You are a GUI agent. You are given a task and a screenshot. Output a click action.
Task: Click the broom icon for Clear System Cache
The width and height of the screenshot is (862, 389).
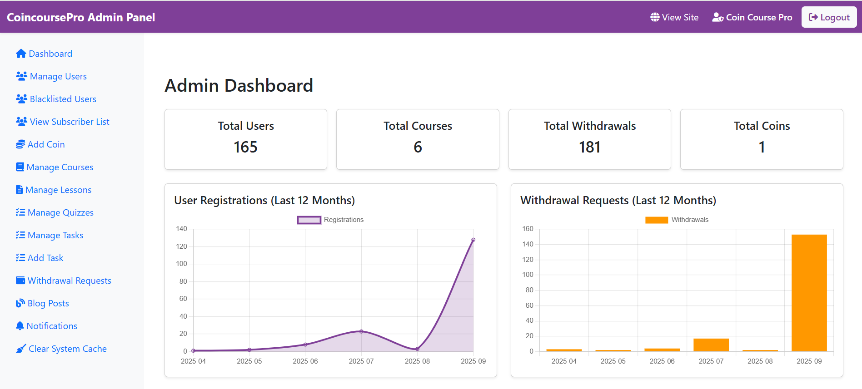21,349
